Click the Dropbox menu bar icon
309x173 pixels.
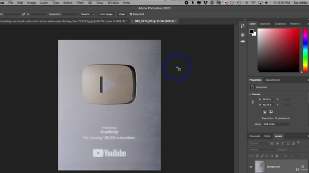click(206, 3)
